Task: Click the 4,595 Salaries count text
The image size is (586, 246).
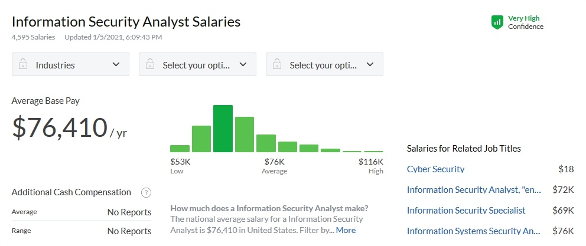Action: (x=33, y=37)
